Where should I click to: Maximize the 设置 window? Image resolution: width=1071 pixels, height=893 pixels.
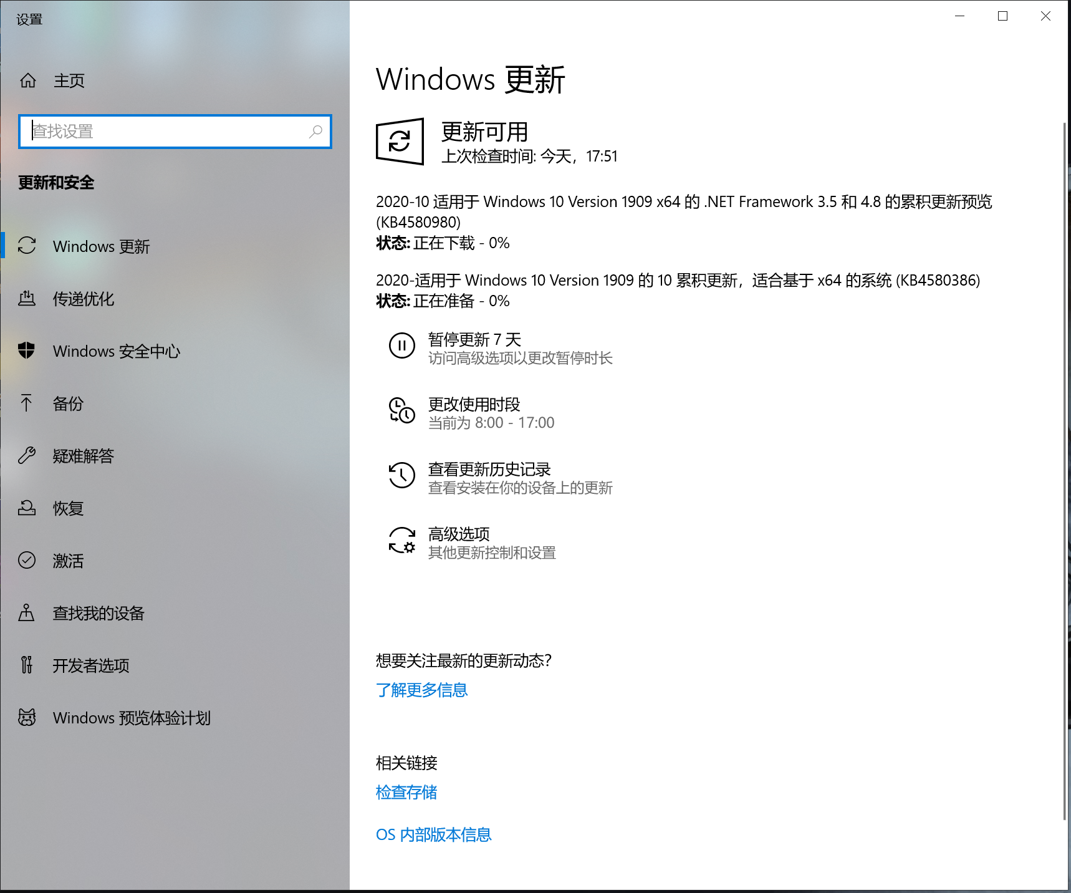pos(1002,16)
